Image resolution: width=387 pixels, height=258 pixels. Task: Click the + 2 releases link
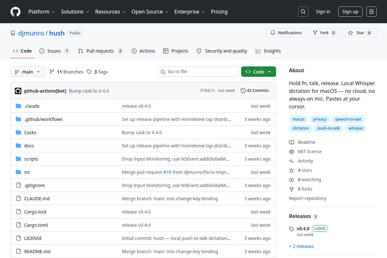point(302,246)
